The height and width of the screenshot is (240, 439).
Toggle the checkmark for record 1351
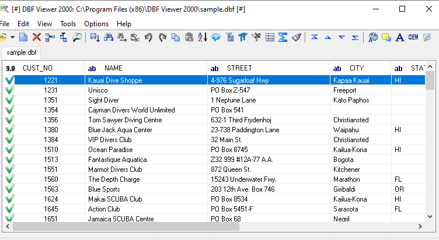pos(9,100)
